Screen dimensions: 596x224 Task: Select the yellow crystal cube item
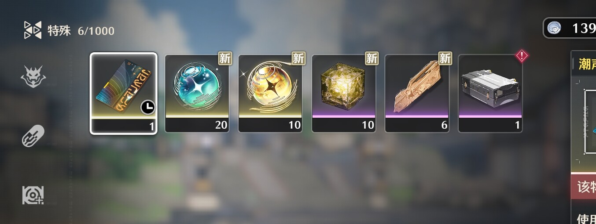point(344,93)
